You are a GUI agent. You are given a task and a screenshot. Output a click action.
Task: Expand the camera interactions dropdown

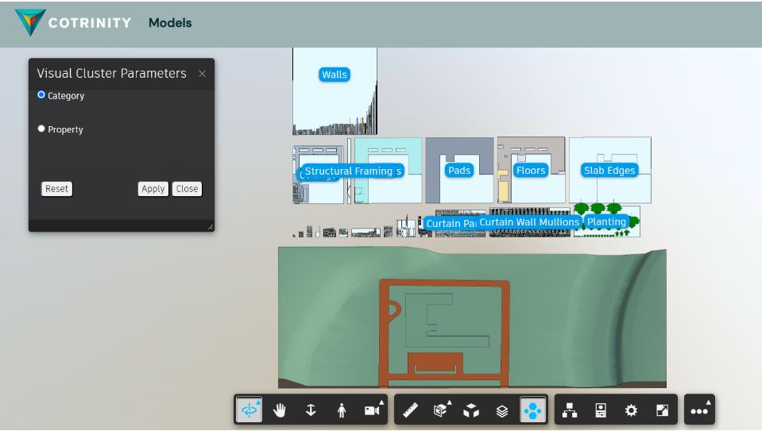[372, 410]
